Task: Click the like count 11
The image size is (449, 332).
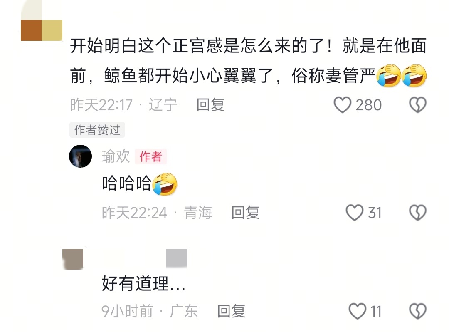Action: pyautogui.click(x=376, y=311)
